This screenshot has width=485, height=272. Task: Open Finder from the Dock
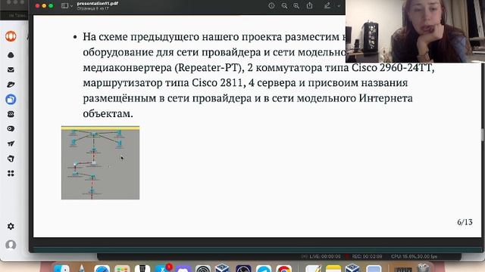tap(61, 268)
